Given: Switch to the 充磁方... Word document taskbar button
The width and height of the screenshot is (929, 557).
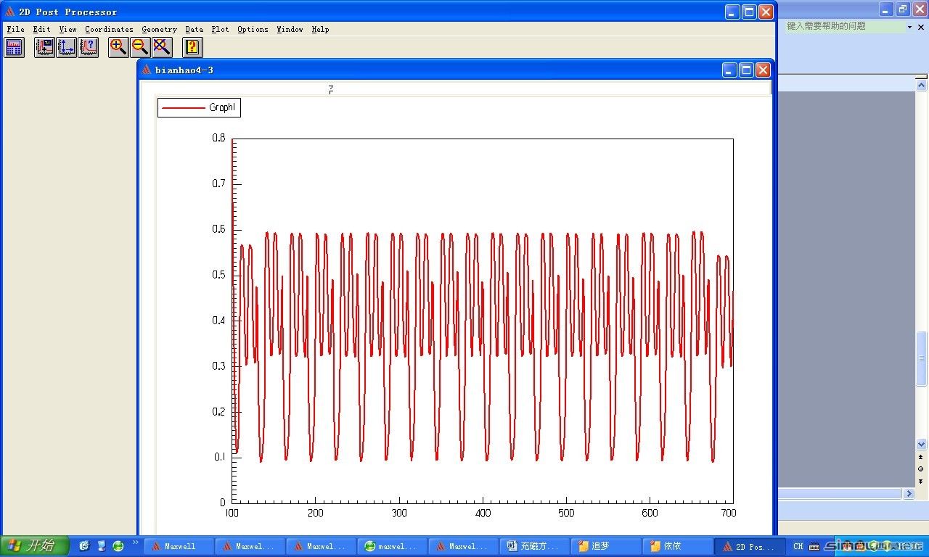Looking at the screenshot, I should (534, 546).
